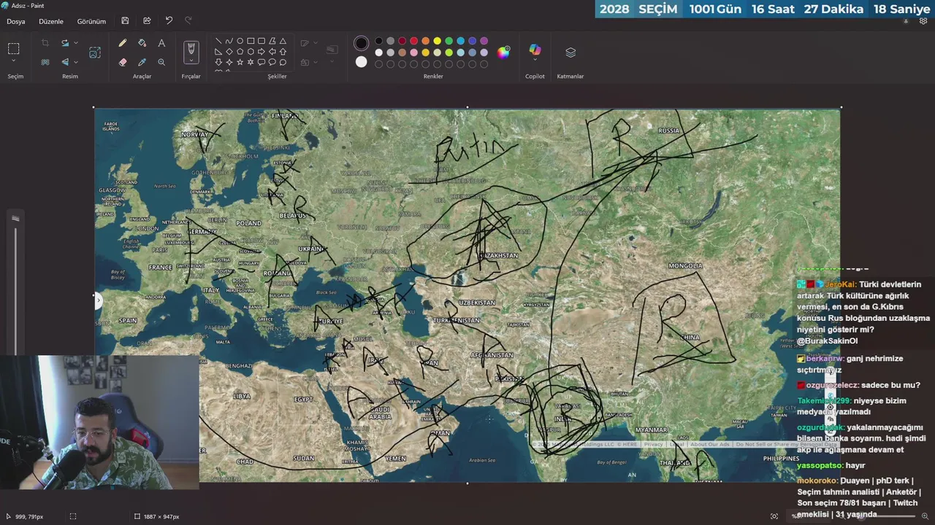Click the Remove background icon
The image size is (935, 525).
point(45,62)
